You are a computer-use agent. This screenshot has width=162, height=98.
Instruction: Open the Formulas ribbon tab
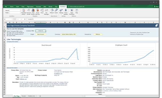point(38,6)
